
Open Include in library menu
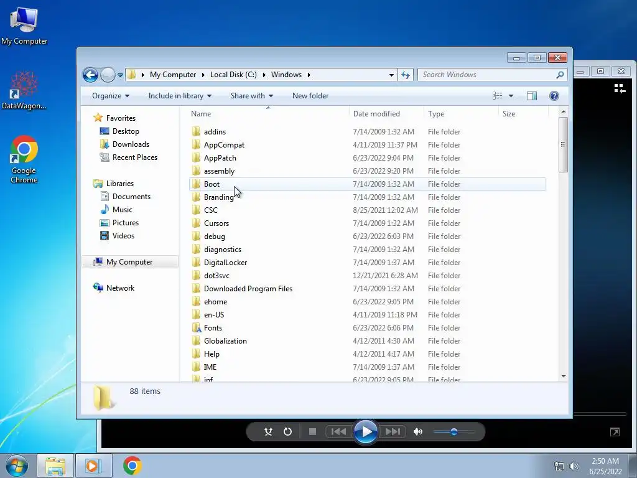point(180,96)
